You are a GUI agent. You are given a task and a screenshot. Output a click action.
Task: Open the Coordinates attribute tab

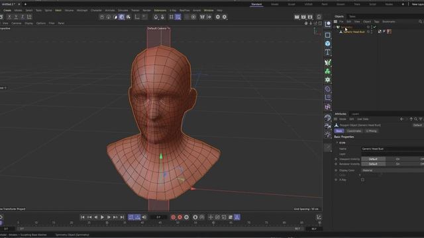pos(354,131)
